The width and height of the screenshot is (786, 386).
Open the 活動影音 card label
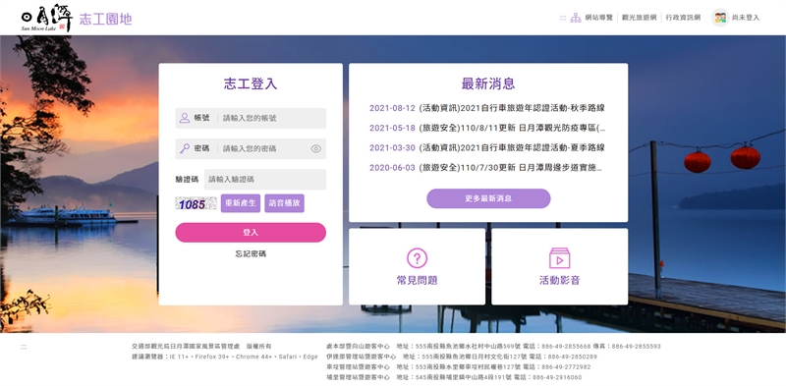point(559,280)
